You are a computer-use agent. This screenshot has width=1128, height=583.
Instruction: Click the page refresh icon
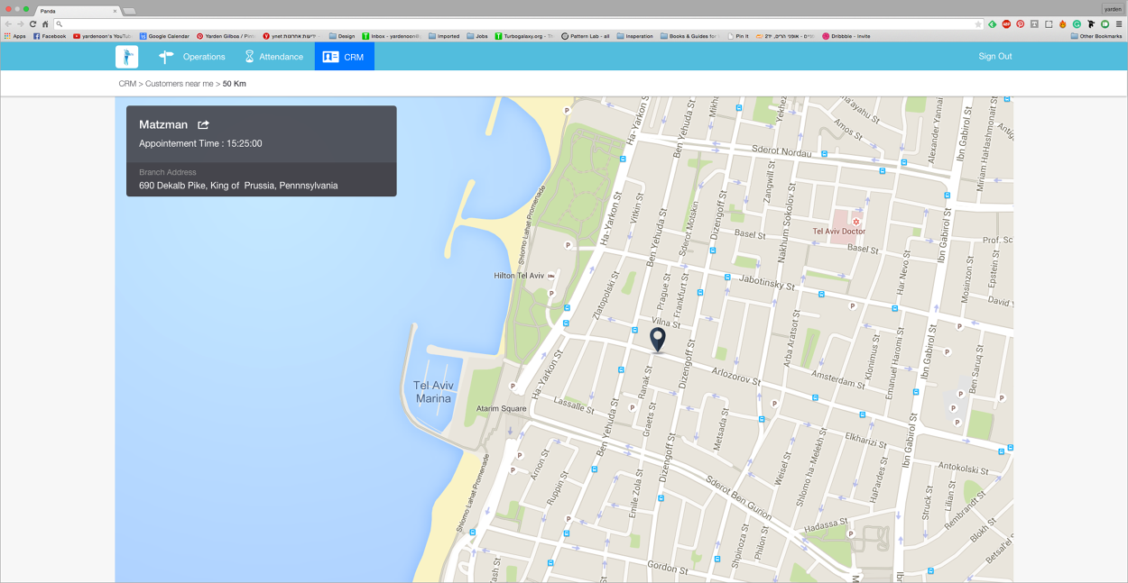[x=32, y=24]
